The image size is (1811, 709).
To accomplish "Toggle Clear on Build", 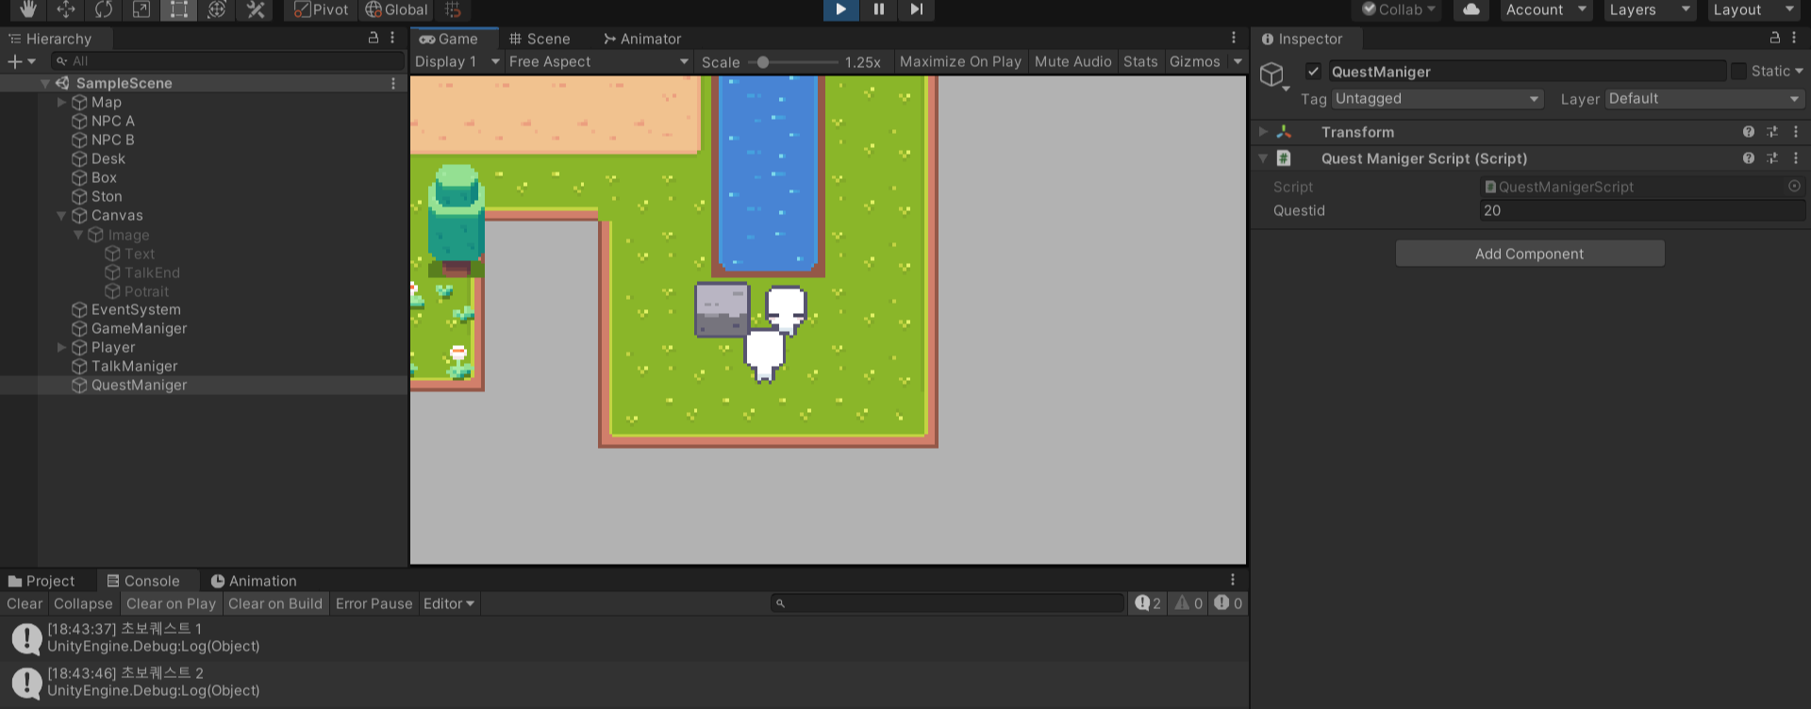I will click(275, 603).
